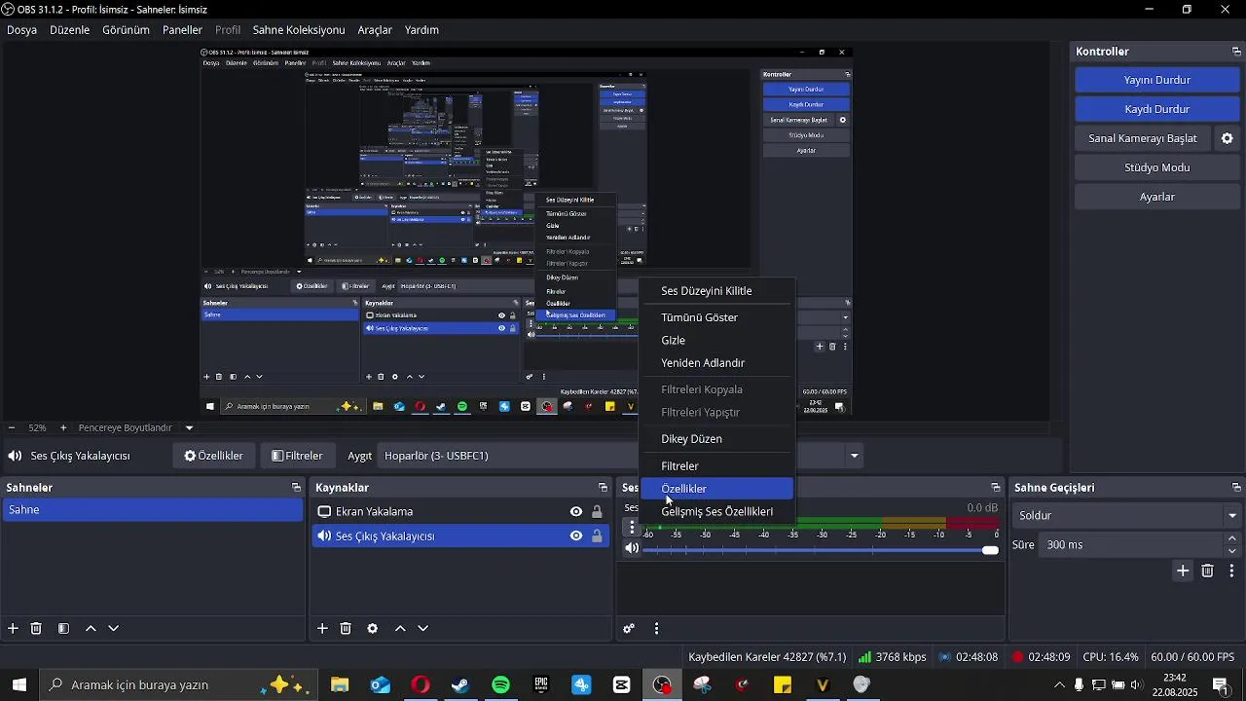Image resolution: width=1246 pixels, height=701 pixels.
Task: Open the Yardım menu
Action: pyautogui.click(x=421, y=30)
